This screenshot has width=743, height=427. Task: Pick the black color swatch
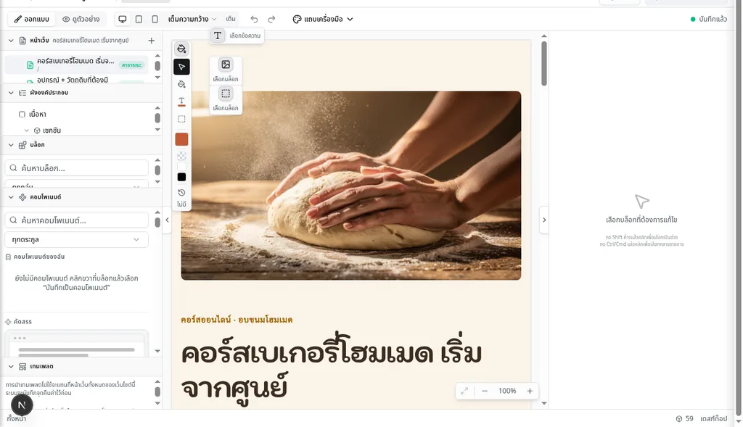pos(181,177)
